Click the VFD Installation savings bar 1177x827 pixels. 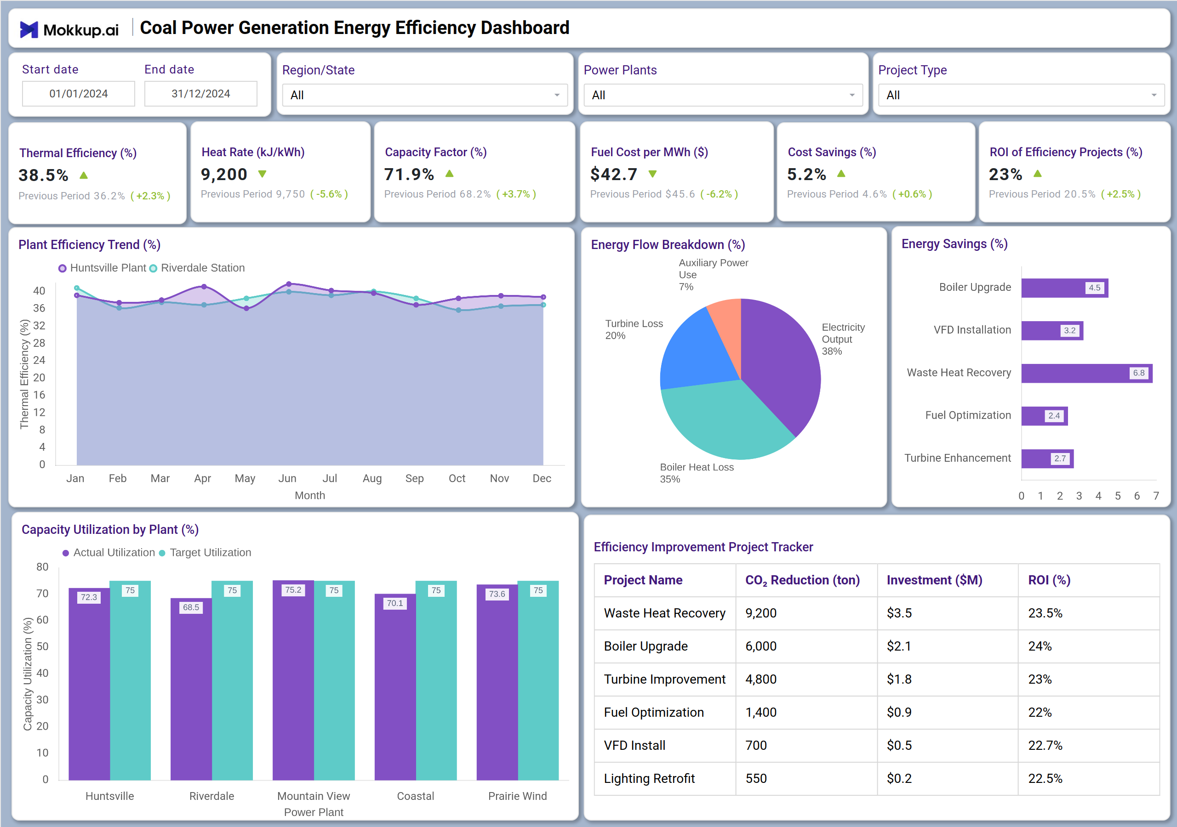coord(1052,330)
